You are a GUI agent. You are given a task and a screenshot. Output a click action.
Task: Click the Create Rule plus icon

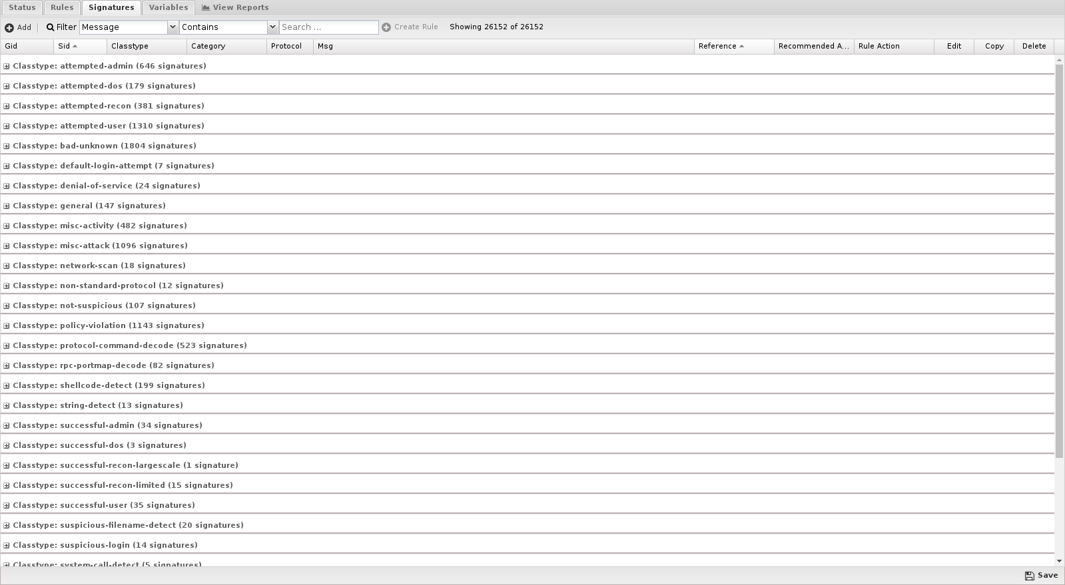[x=386, y=27]
